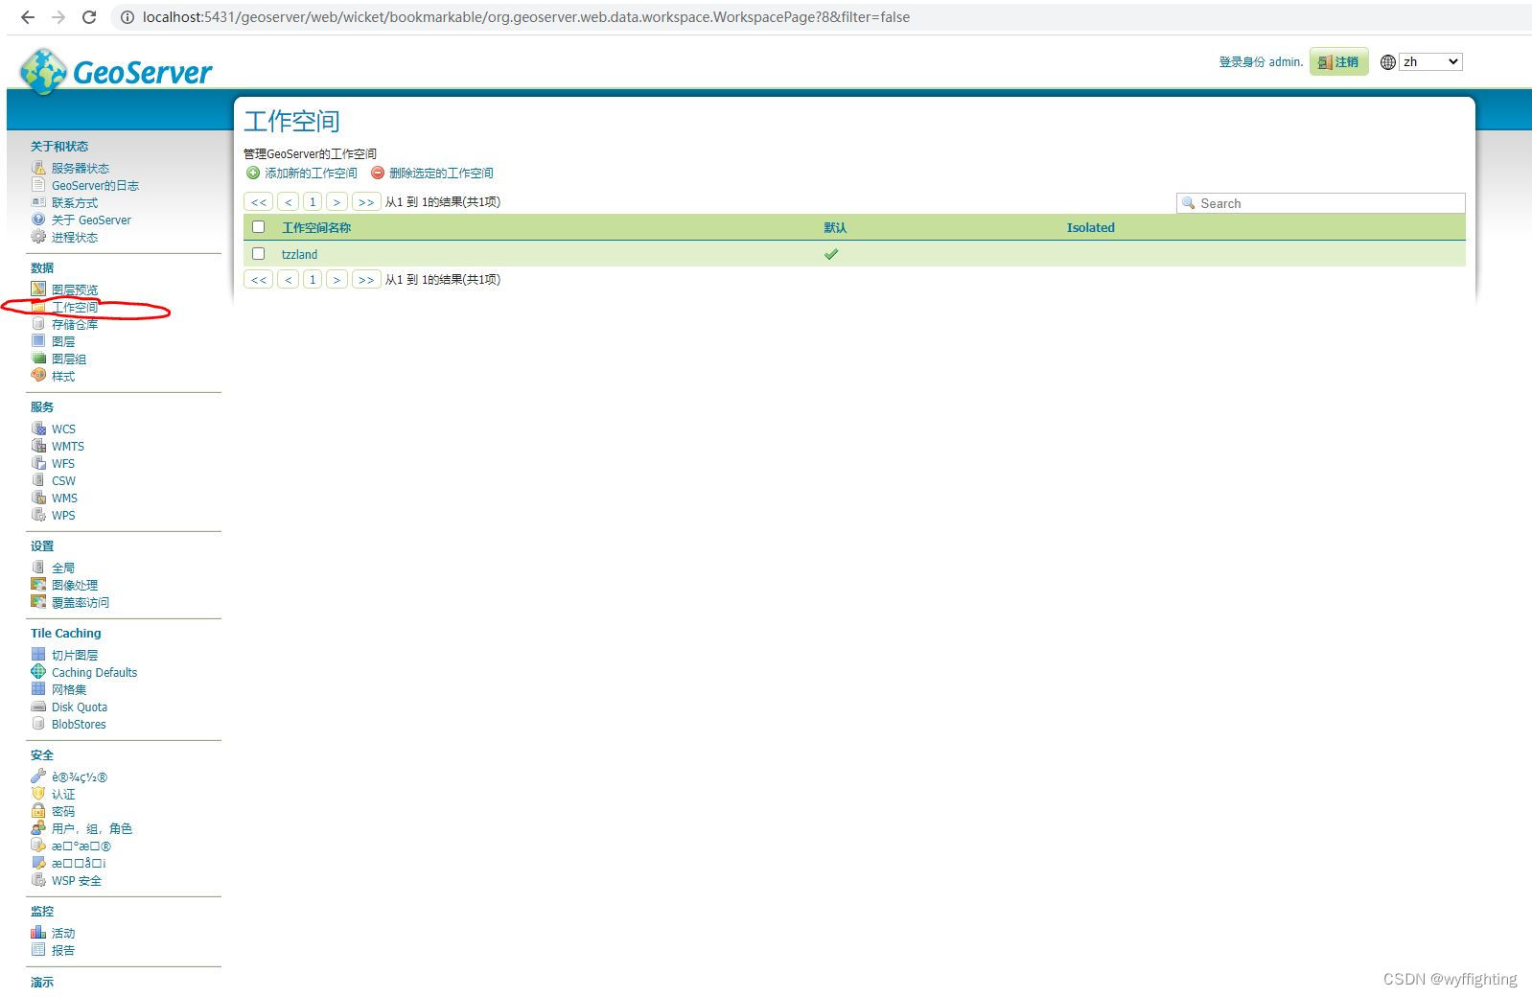The width and height of the screenshot is (1532, 997).
Task: Click the Disk Quota drive icon
Action: click(x=38, y=707)
